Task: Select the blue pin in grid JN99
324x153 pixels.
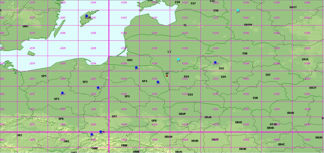Action: (92, 134)
